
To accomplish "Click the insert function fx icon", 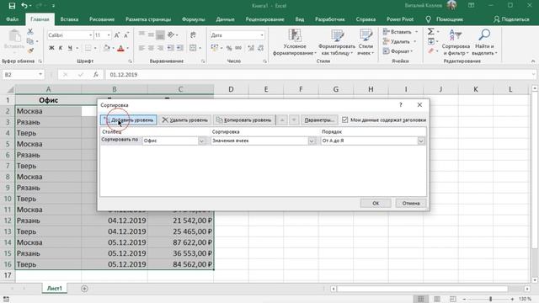I will point(95,75).
